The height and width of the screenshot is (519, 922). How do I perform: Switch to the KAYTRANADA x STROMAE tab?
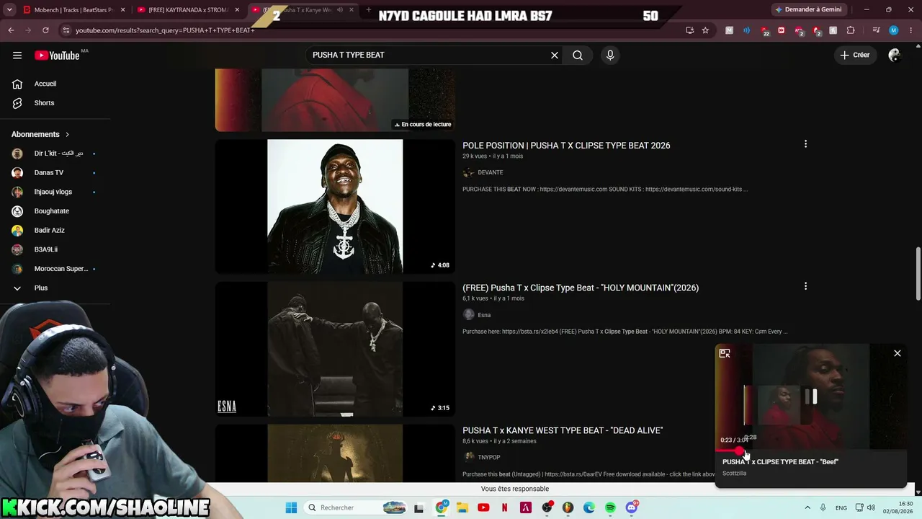click(189, 10)
